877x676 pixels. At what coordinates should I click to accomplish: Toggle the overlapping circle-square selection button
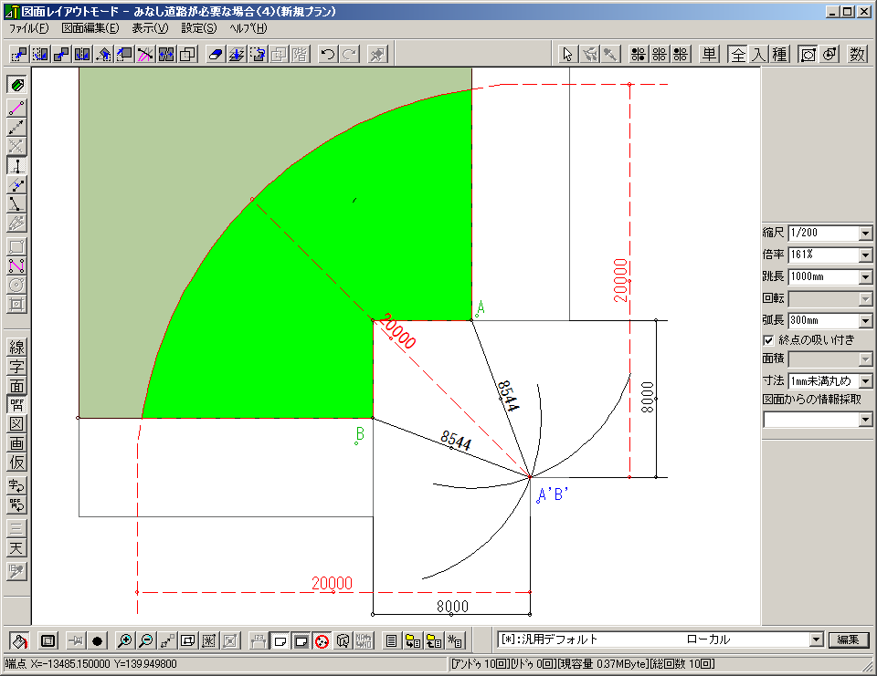tap(829, 54)
